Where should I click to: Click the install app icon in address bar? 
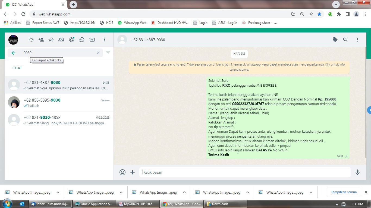click(x=293, y=14)
